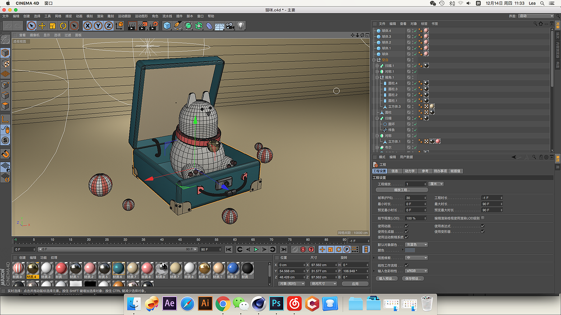Go to the timeline end
561x315 pixels.
coord(284,249)
